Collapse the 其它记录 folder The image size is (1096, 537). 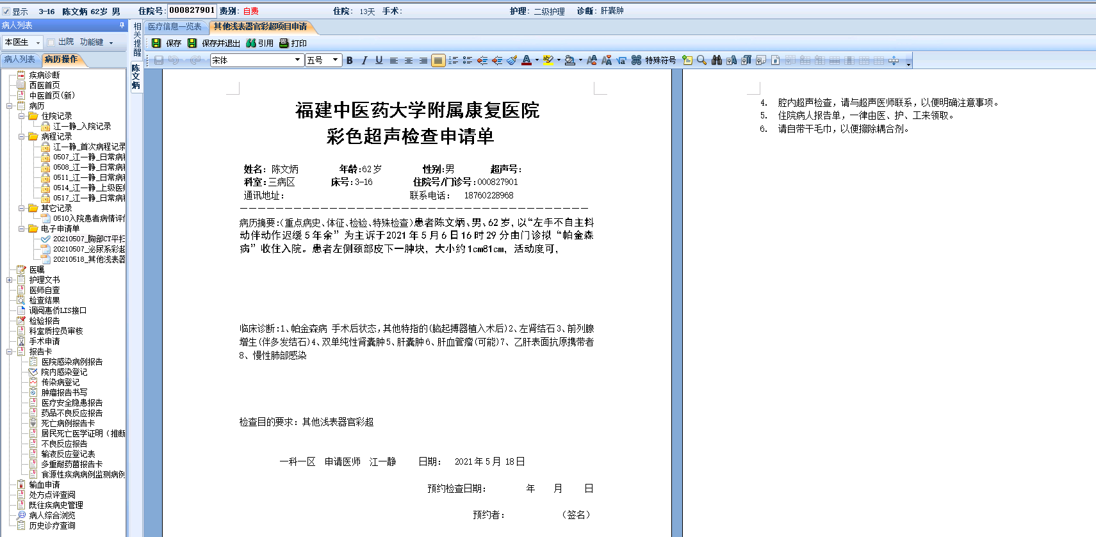coord(21,208)
